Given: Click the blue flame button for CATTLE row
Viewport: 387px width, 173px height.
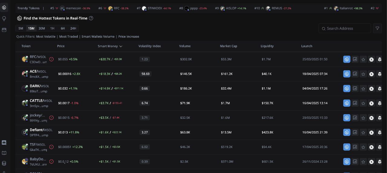Looking at the screenshot, I should tap(347, 103).
